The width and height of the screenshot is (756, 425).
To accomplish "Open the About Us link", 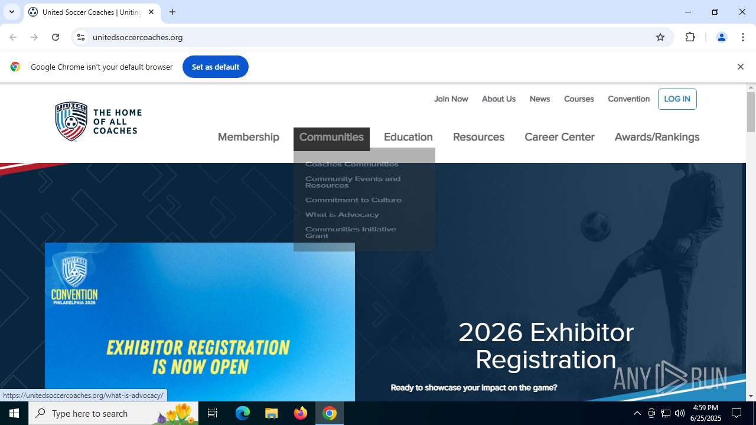I will (498, 99).
